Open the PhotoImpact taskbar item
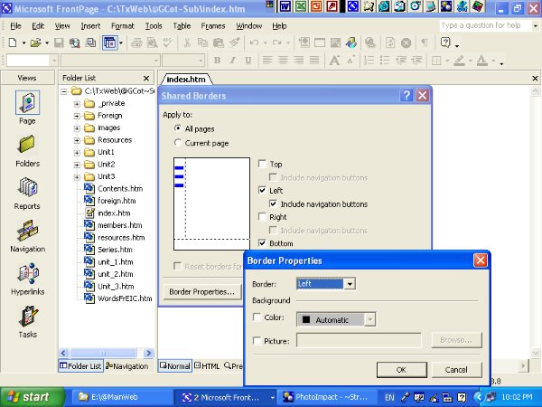The width and height of the screenshot is (542, 407). pos(326,397)
